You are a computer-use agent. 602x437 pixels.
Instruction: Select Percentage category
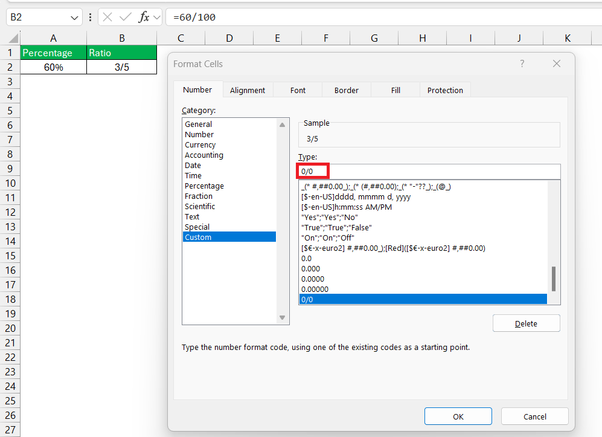point(229,186)
